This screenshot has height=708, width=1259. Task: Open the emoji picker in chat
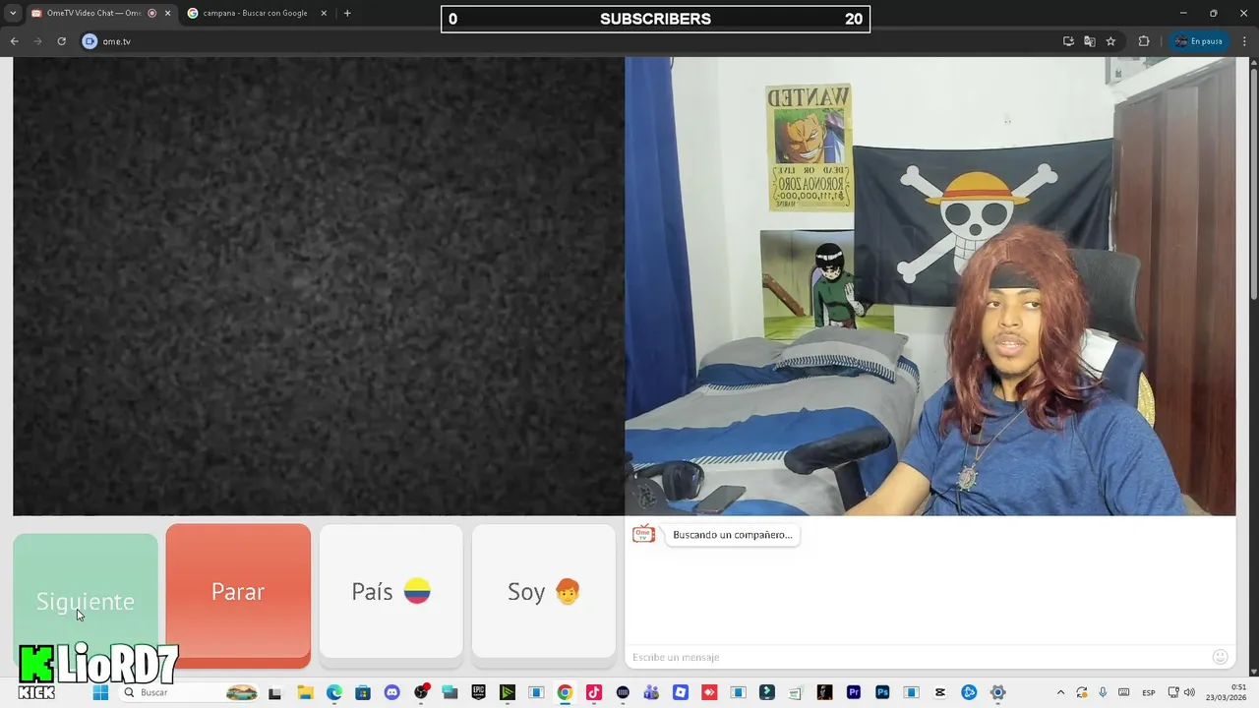click(1220, 657)
